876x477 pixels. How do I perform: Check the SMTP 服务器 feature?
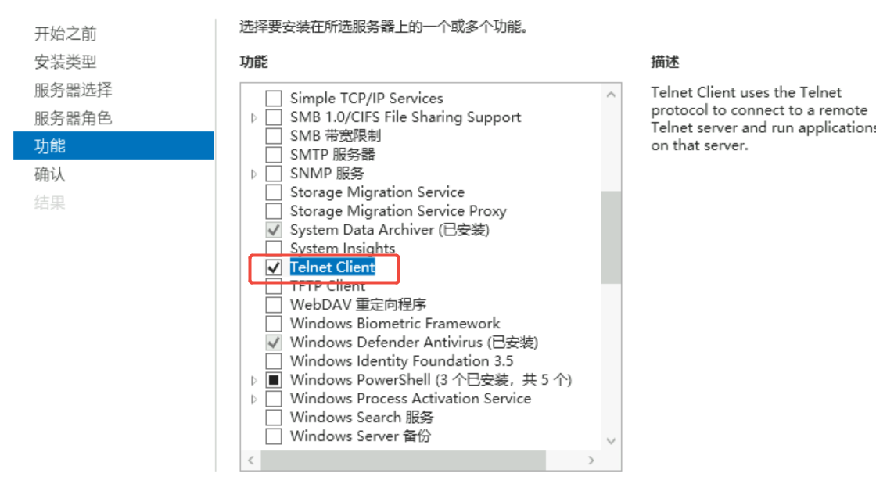coord(274,155)
